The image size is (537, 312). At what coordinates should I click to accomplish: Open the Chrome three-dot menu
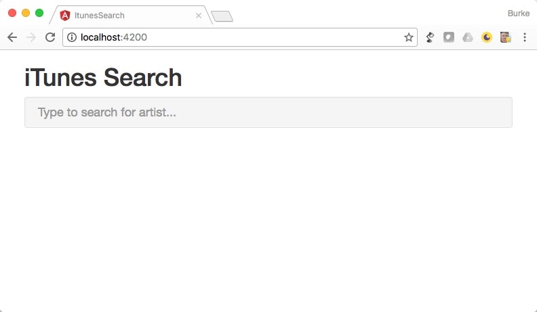(525, 37)
